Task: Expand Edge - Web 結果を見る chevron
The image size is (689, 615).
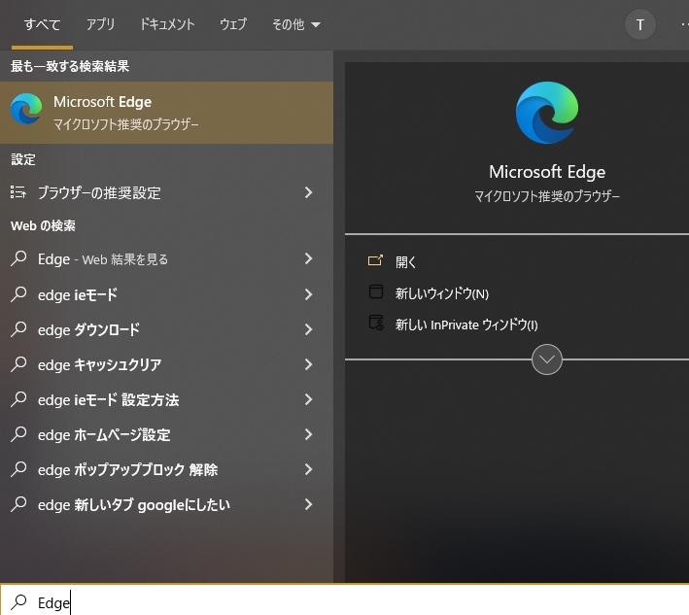Action: click(x=308, y=258)
